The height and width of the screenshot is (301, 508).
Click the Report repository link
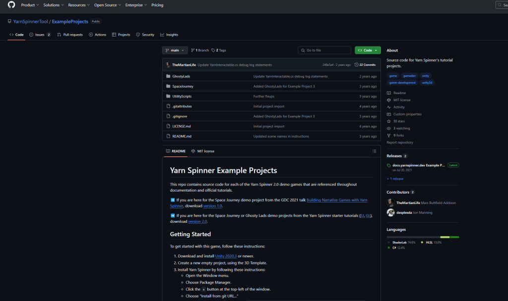400,143
